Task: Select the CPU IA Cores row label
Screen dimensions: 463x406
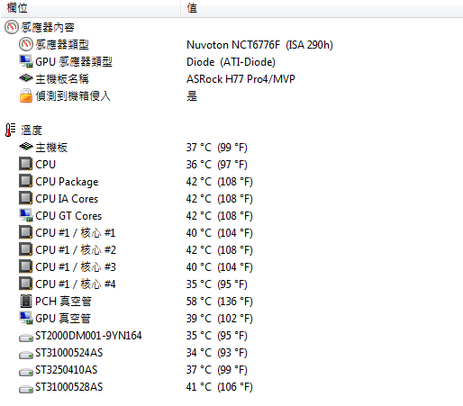Action: 67,199
